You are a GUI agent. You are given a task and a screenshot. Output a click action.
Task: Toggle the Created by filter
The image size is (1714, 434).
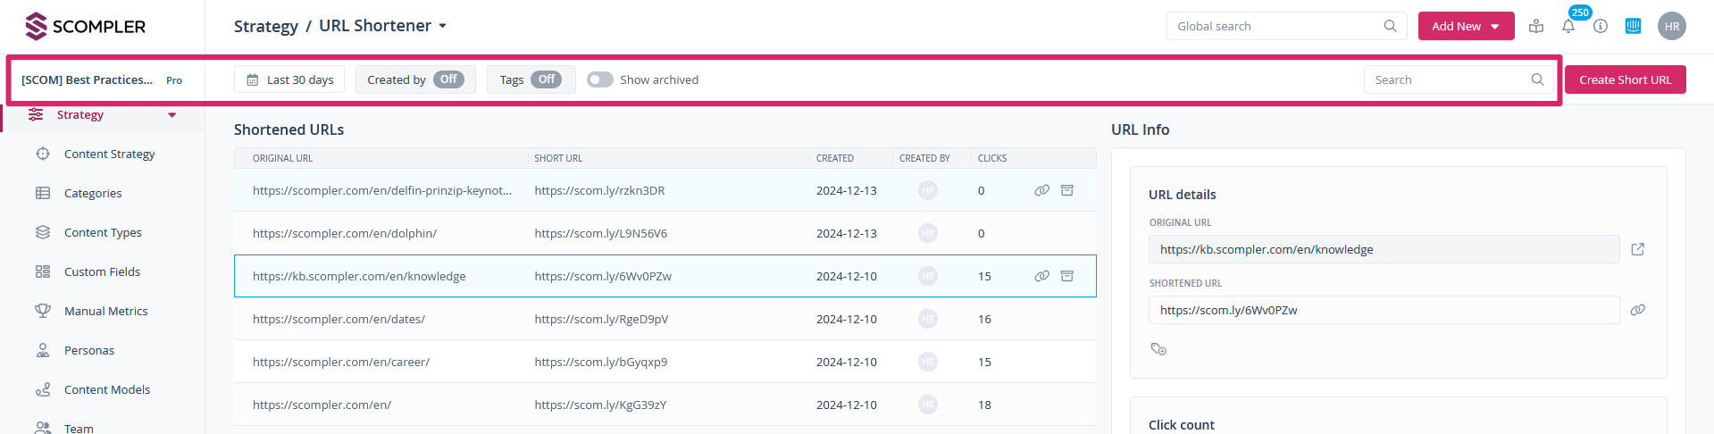(x=448, y=79)
